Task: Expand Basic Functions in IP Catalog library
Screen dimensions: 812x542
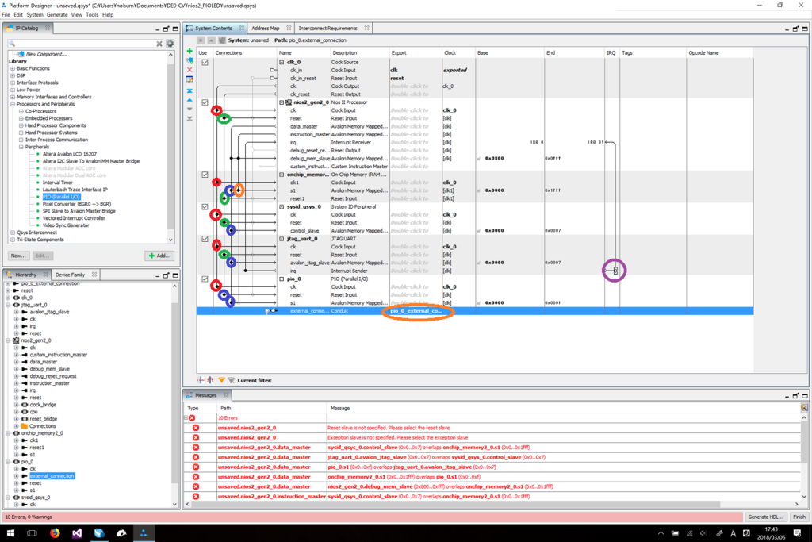Action: (13, 68)
